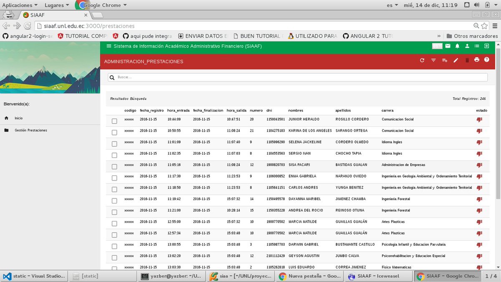The height and width of the screenshot is (282, 501).
Task: Click thumbs-down estado for JUNIOR HERALDO
Action: 479,119
